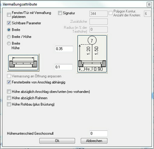The image size is (154, 149).
Task: Click Radius in % der Texthöhe field
Action: pos(98,29)
